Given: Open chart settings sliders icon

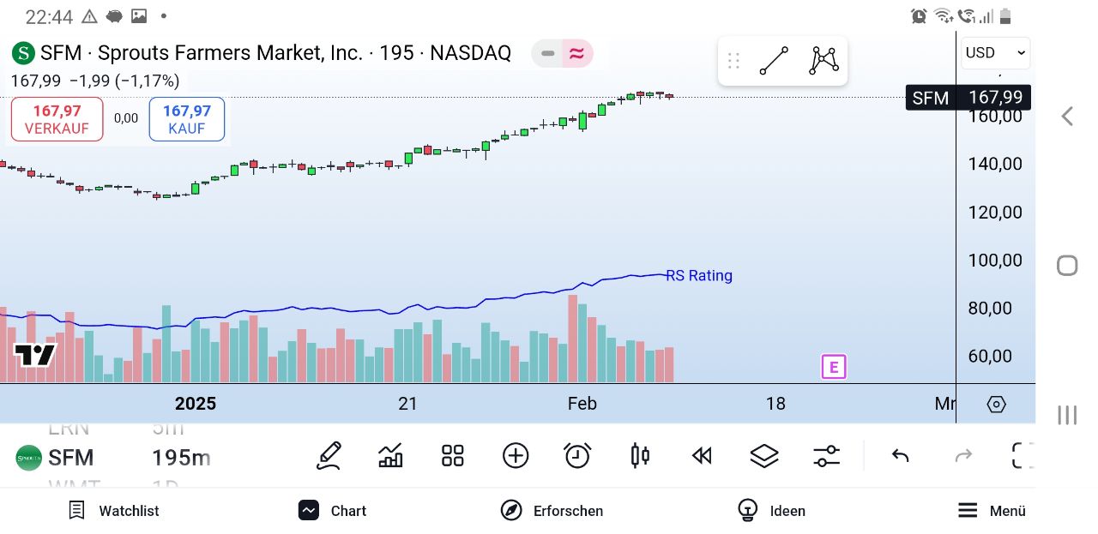Looking at the screenshot, I should (x=826, y=455).
